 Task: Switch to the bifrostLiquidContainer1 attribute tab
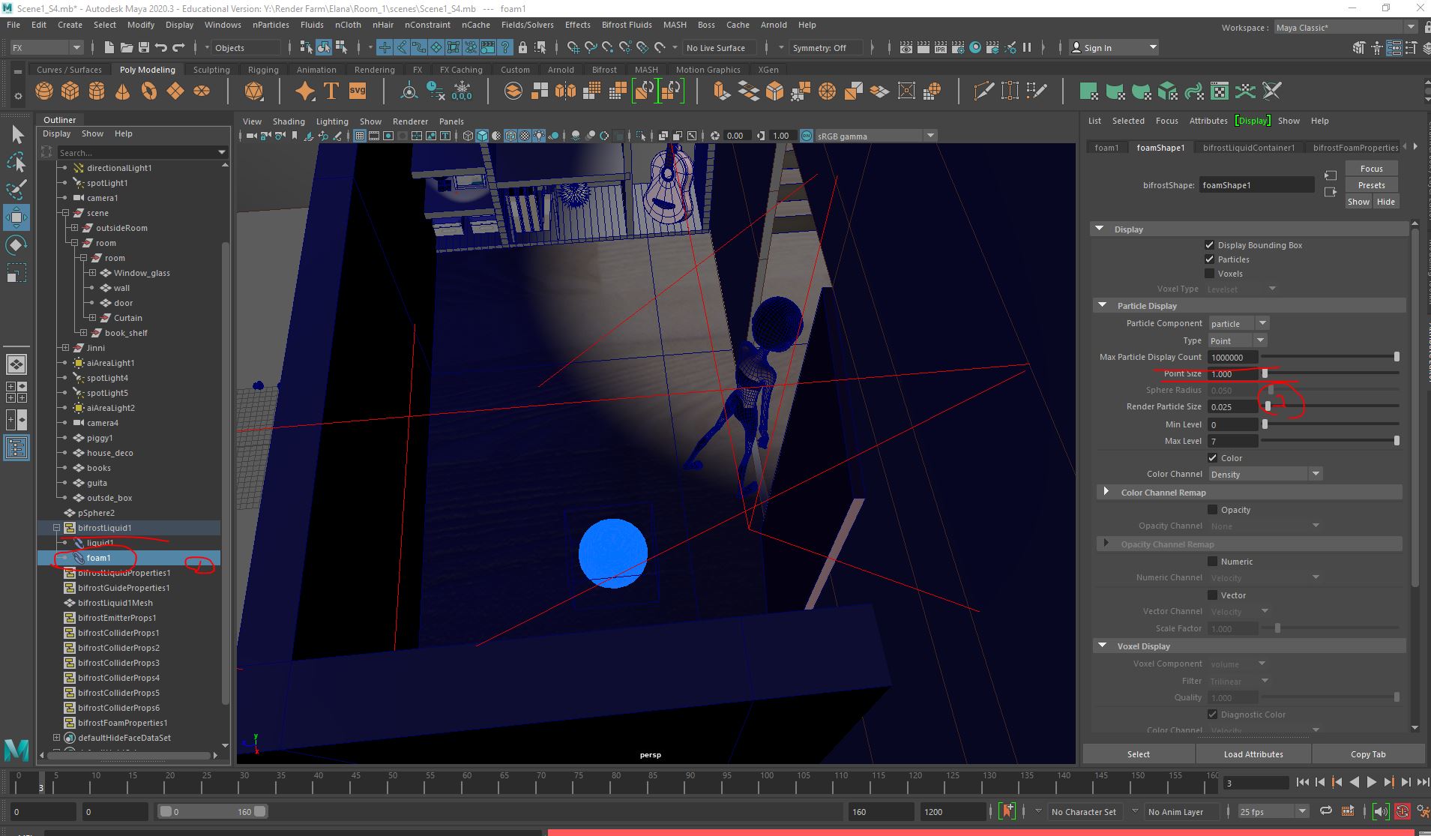tap(1249, 148)
